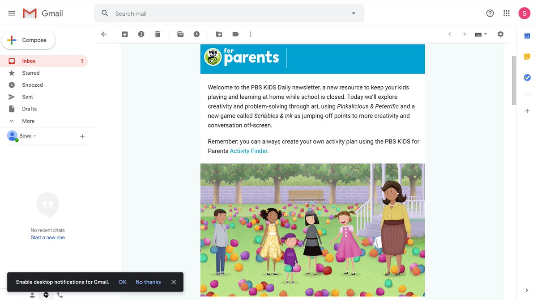Open Inbox folder
The height and width of the screenshot is (300, 537).
44,61
